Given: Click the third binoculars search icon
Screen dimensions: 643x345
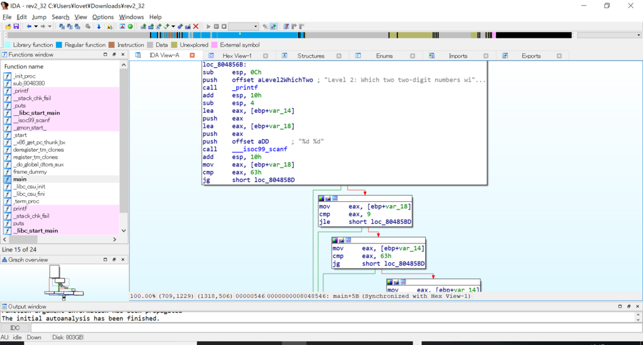Looking at the screenshot, I should 77,26.
